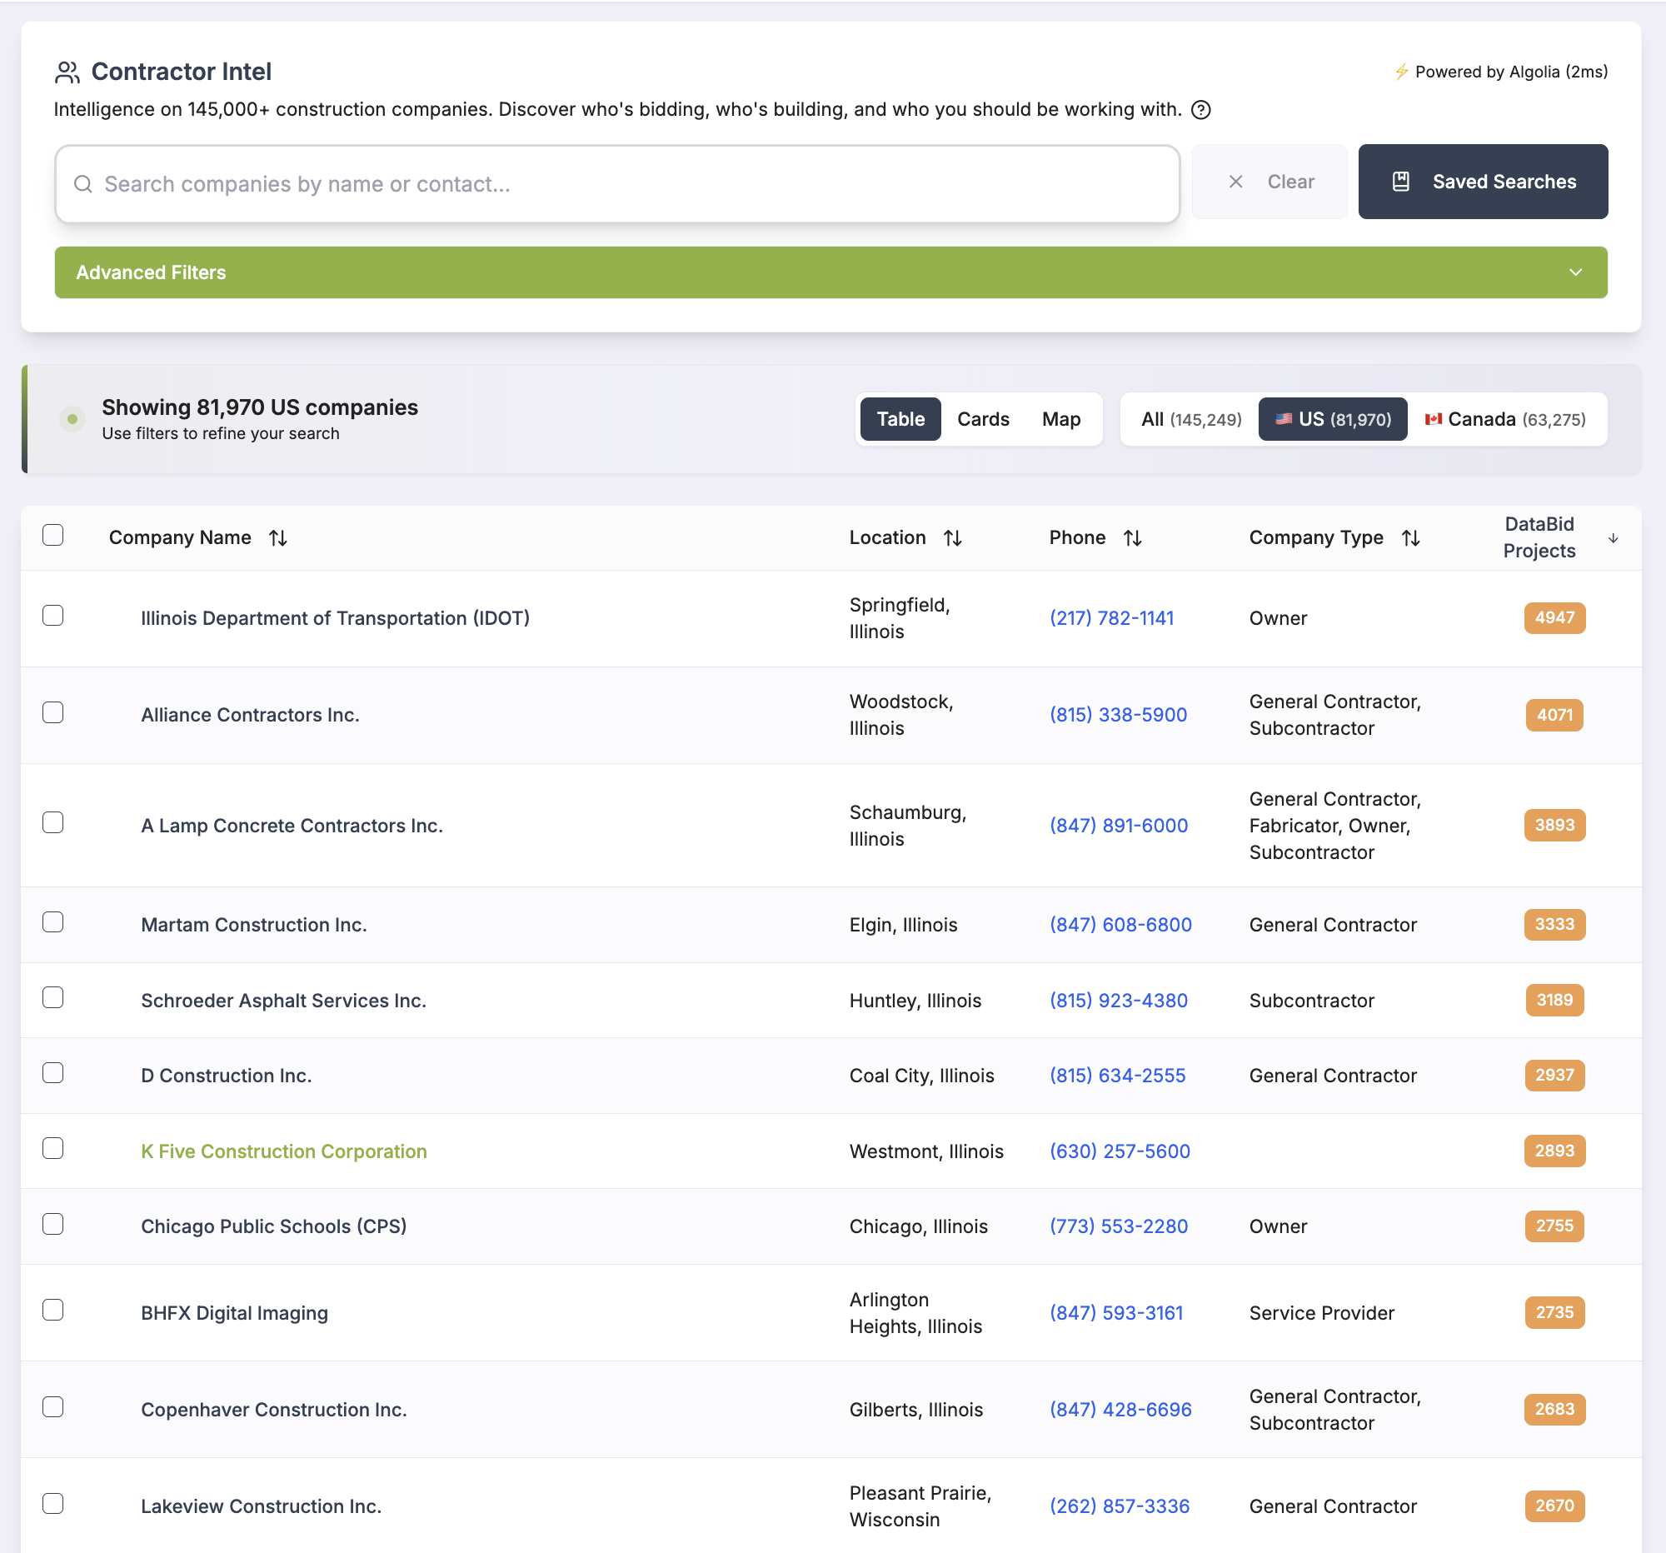Click the bookmark icon in Saved Searches

1401,182
